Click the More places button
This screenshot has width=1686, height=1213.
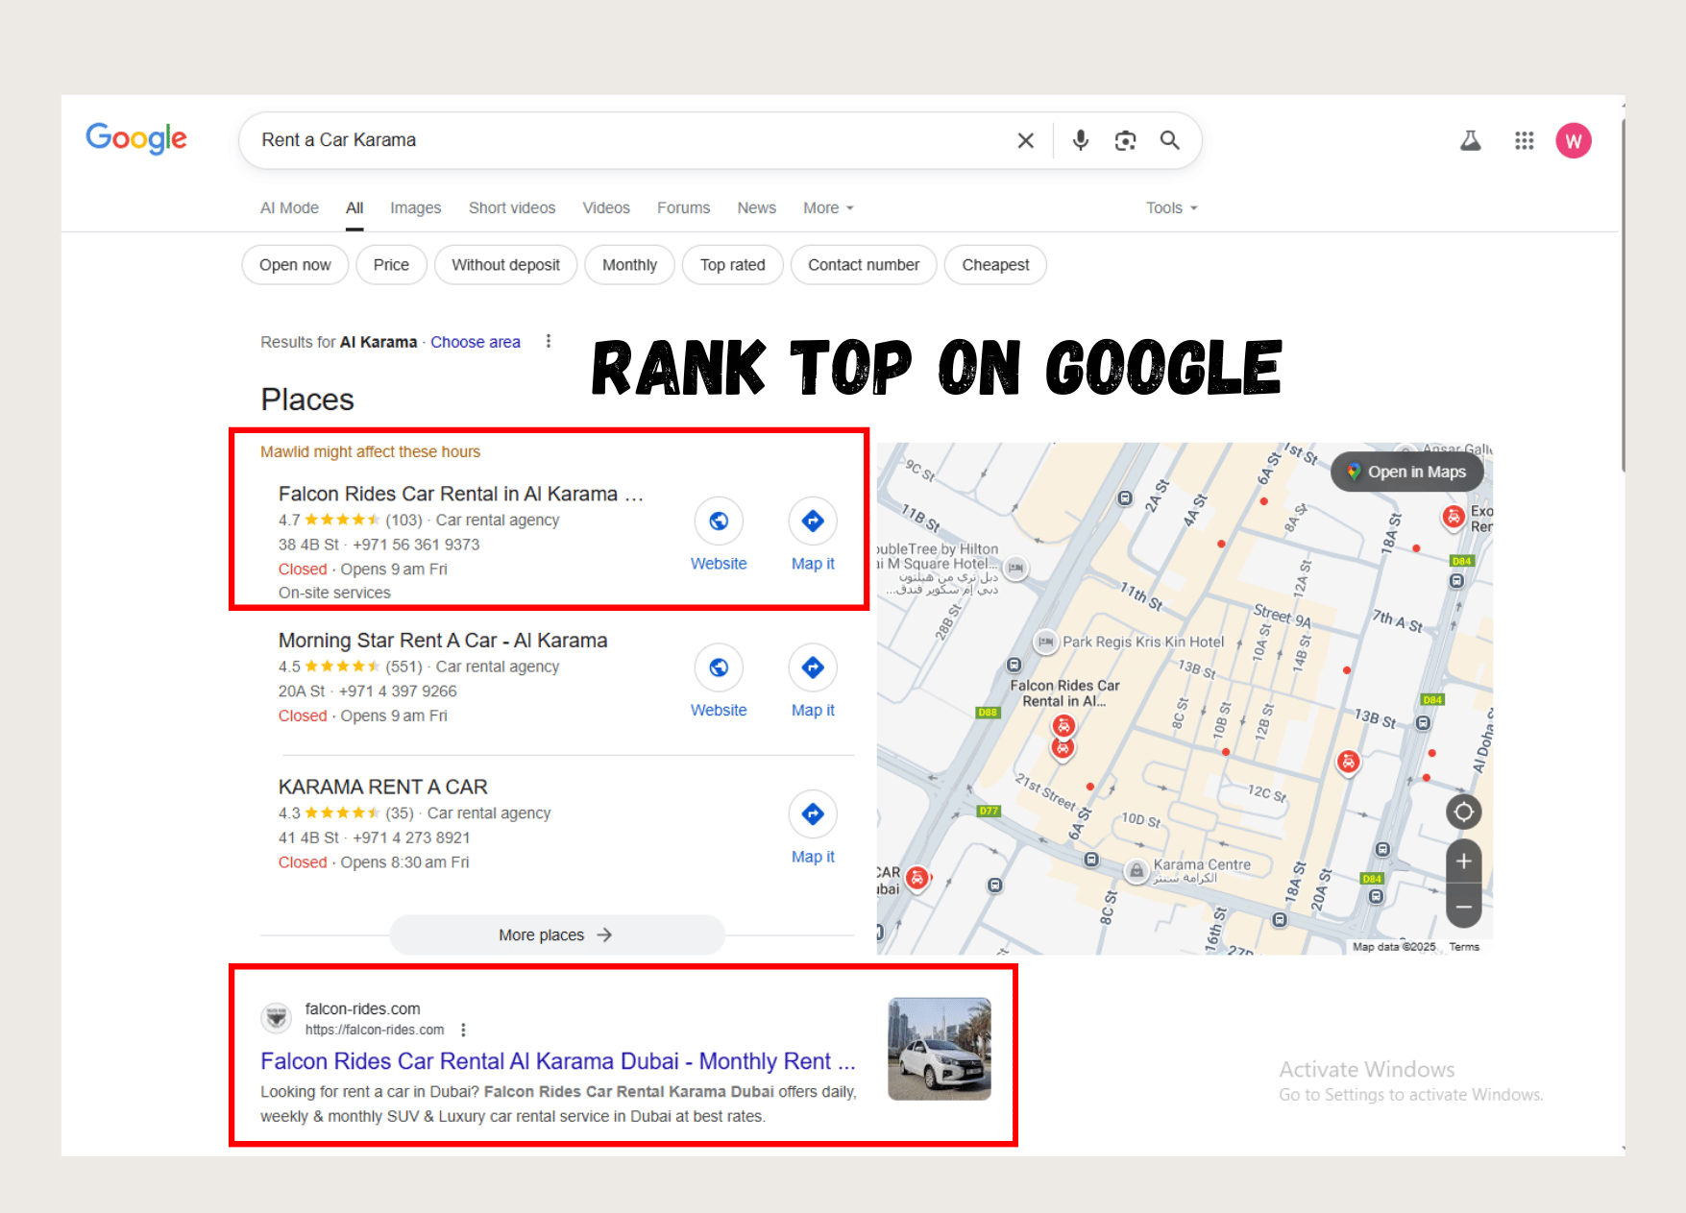555,934
